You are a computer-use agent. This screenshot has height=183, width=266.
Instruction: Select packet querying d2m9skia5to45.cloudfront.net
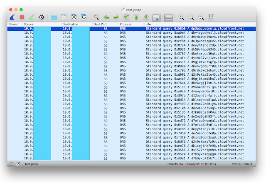coord(131,74)
